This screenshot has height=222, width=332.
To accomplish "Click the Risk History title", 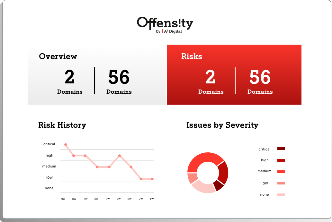I will 62,125.
